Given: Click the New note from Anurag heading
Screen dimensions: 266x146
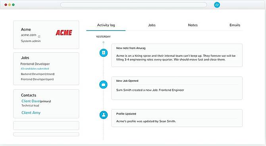Looking at the screenshot, I should pos(131,48).
